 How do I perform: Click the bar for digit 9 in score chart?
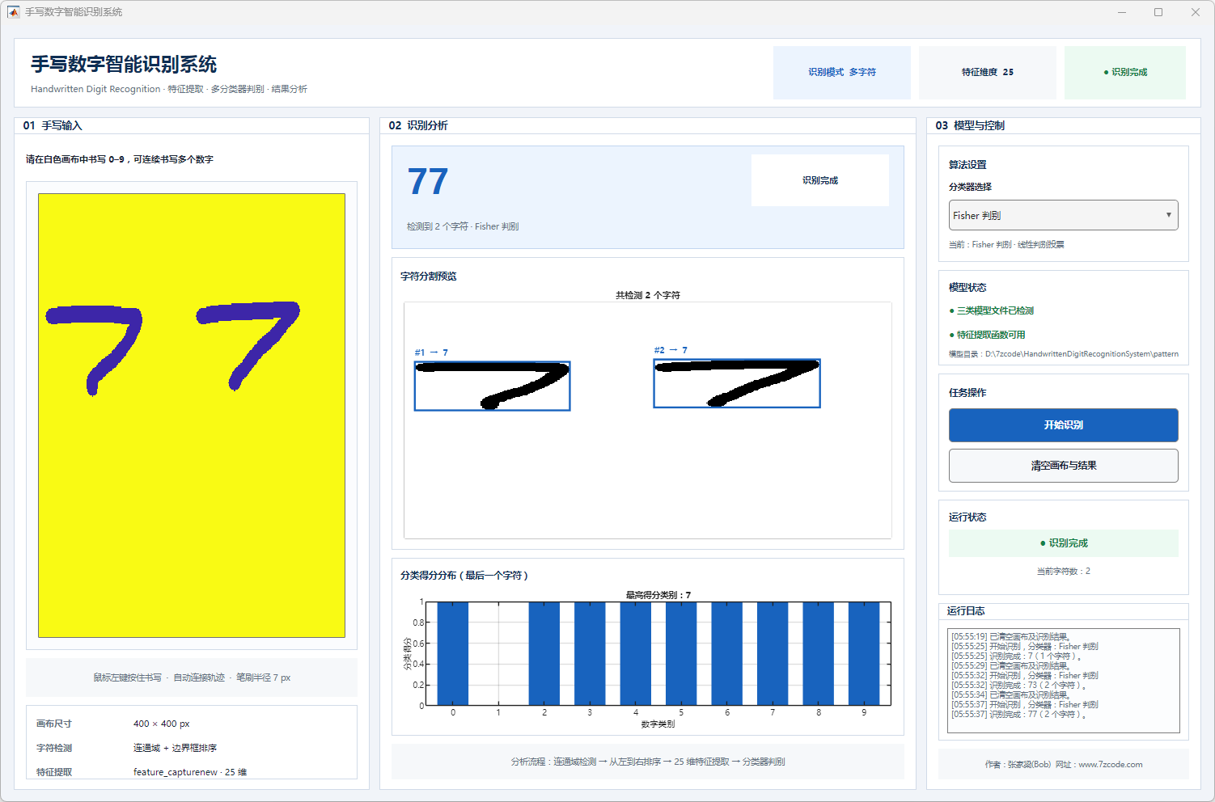coord(864,653)
